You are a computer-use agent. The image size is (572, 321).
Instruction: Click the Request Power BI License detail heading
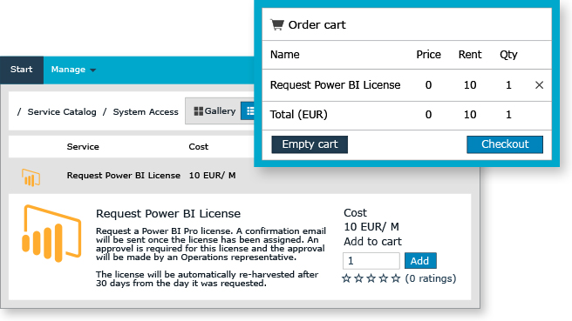168,214
